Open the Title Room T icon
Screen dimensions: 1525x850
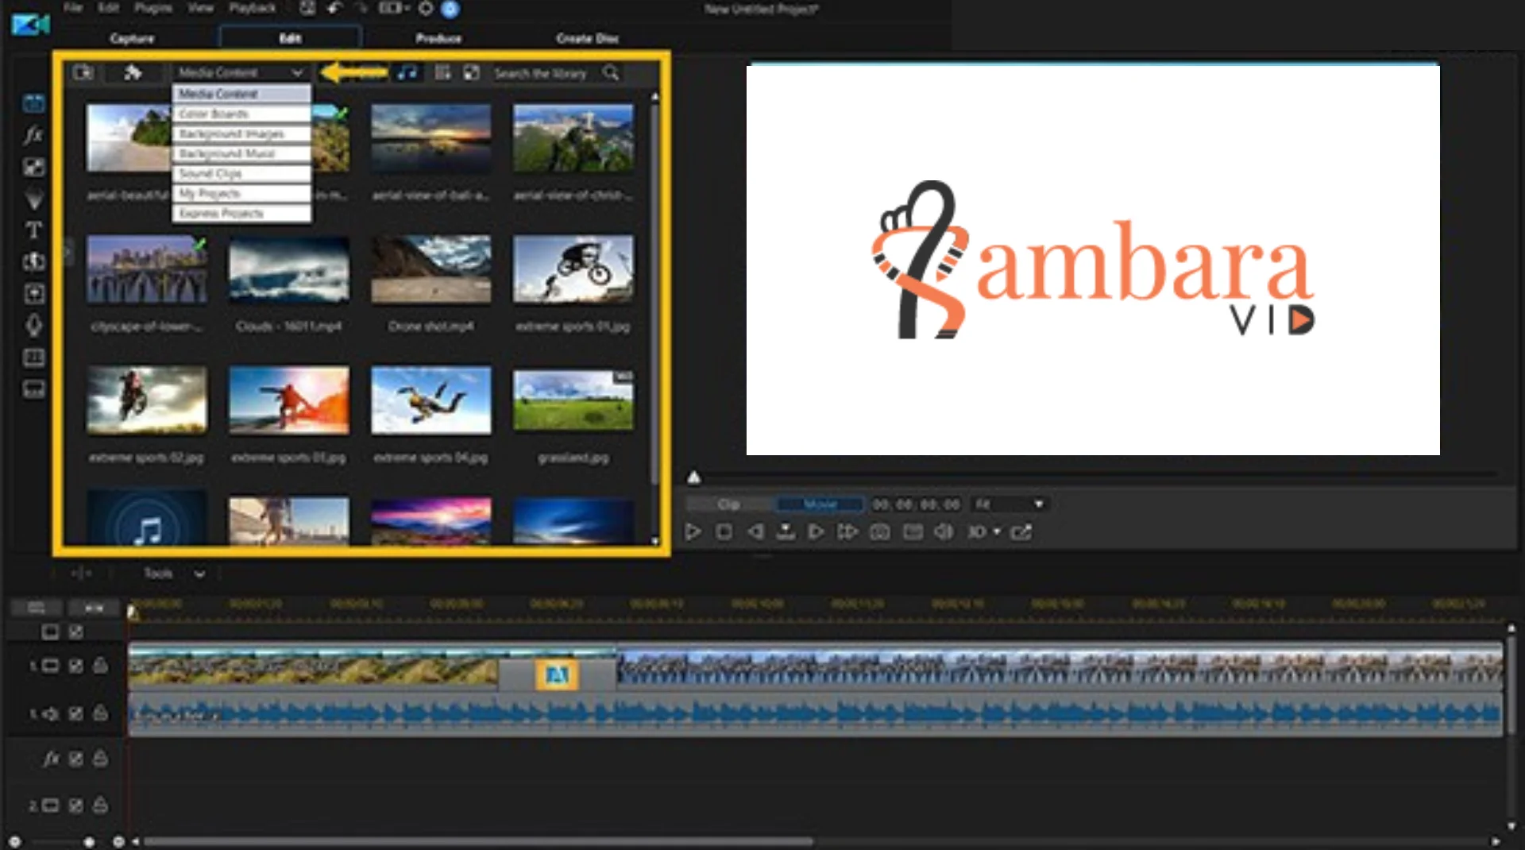click(33, 230)
